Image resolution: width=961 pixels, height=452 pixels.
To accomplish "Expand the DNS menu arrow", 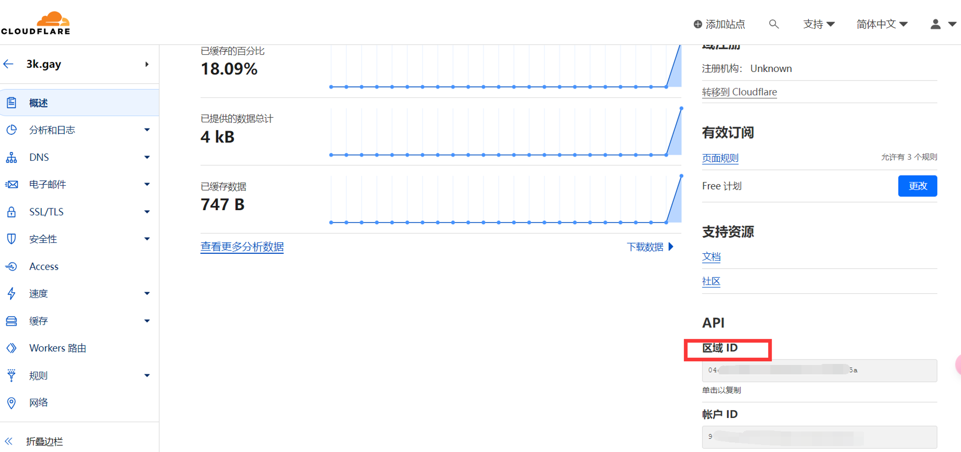I will 147,157.
